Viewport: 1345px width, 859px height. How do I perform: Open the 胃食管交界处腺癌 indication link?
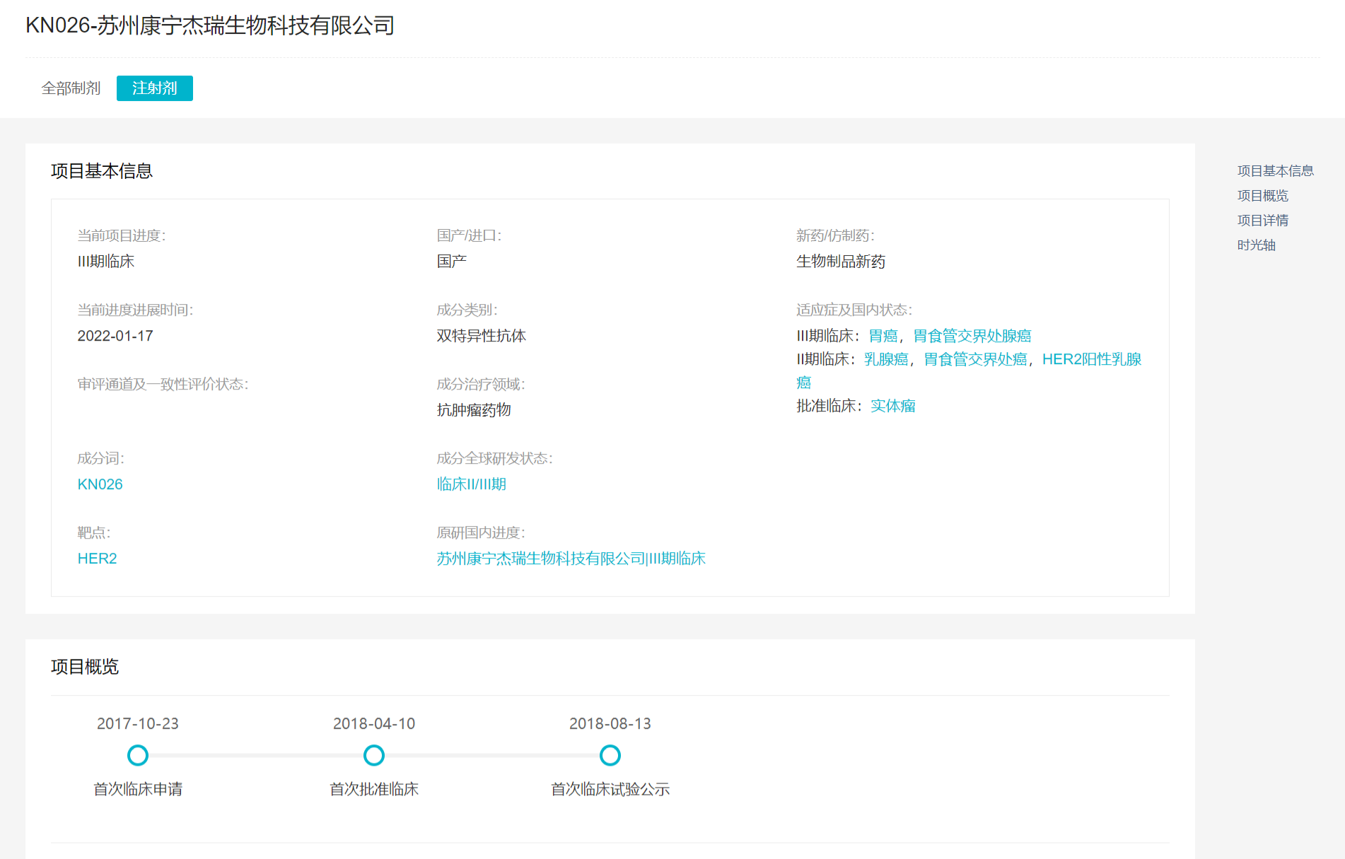(x=972, y=336)
